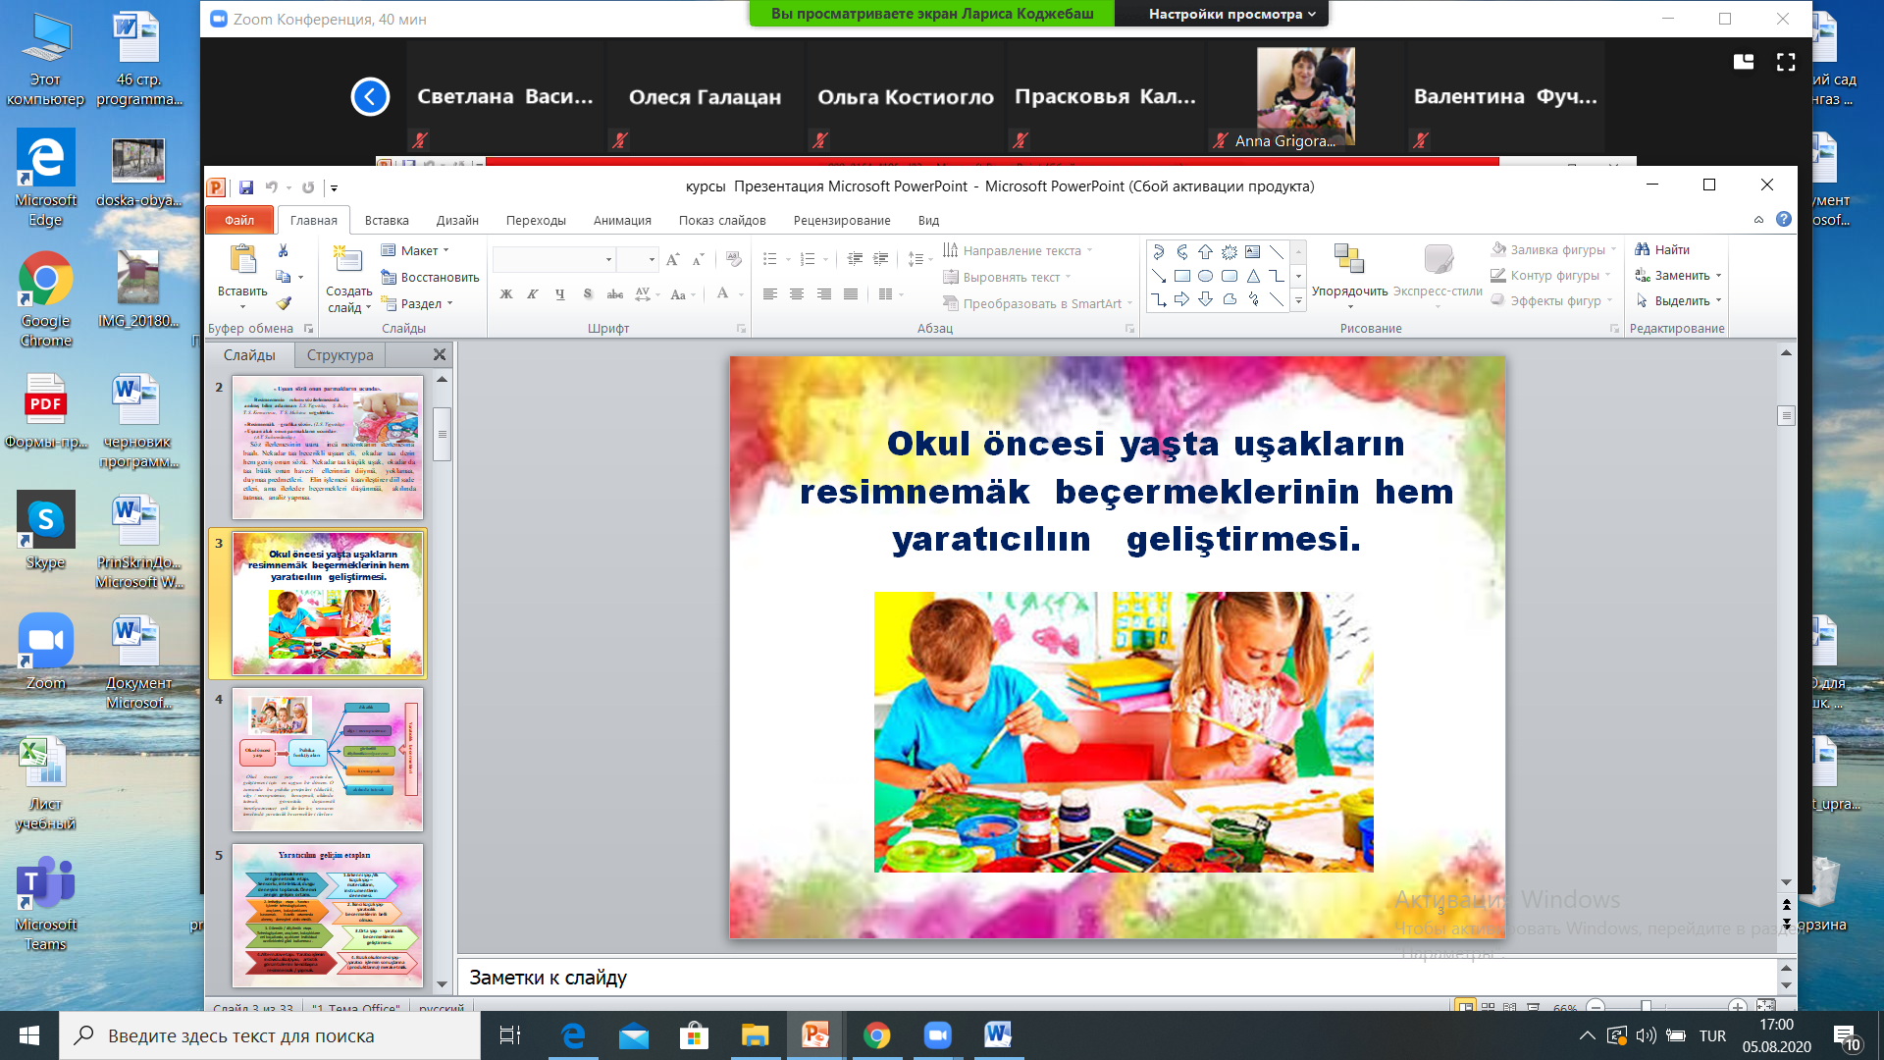Viewport: 1884px width, 1060px height.
Task: Click the Cut scissors icon
Action: click(x=283, y=251)
